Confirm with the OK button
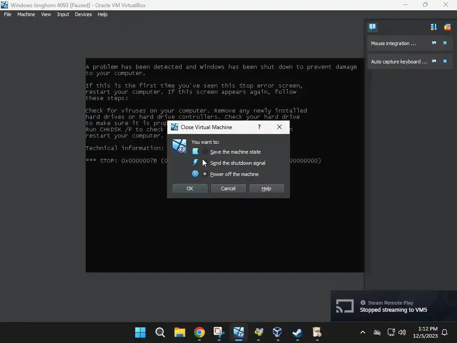 point(190,188)
